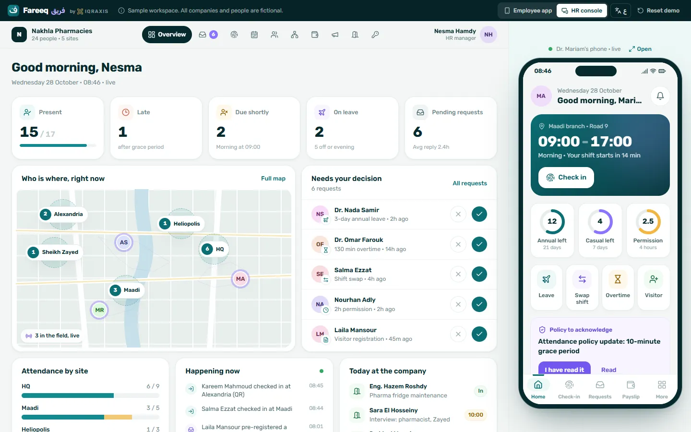Approve Dr. Nada Samir's annual leave request

(479, 214)
